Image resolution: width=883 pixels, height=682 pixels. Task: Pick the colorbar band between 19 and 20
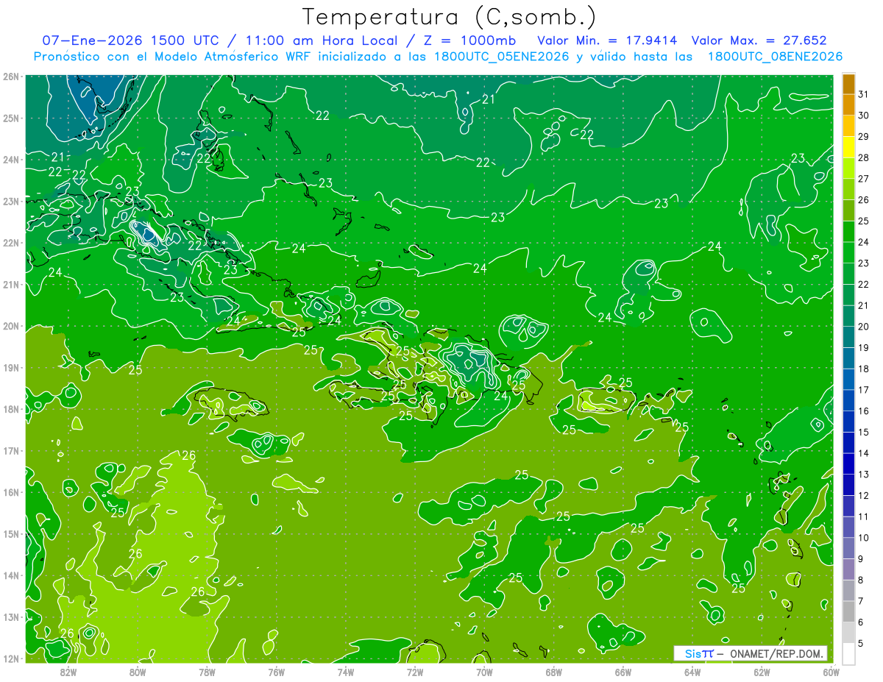848,337
